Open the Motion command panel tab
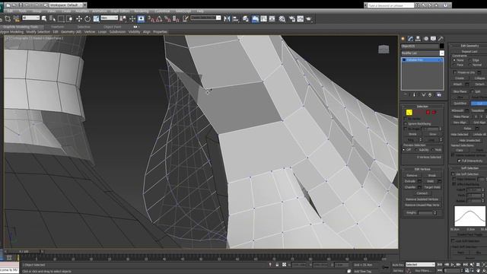This screenshot has height=274, width=487. pyautogui.click(x=426, y=39)
